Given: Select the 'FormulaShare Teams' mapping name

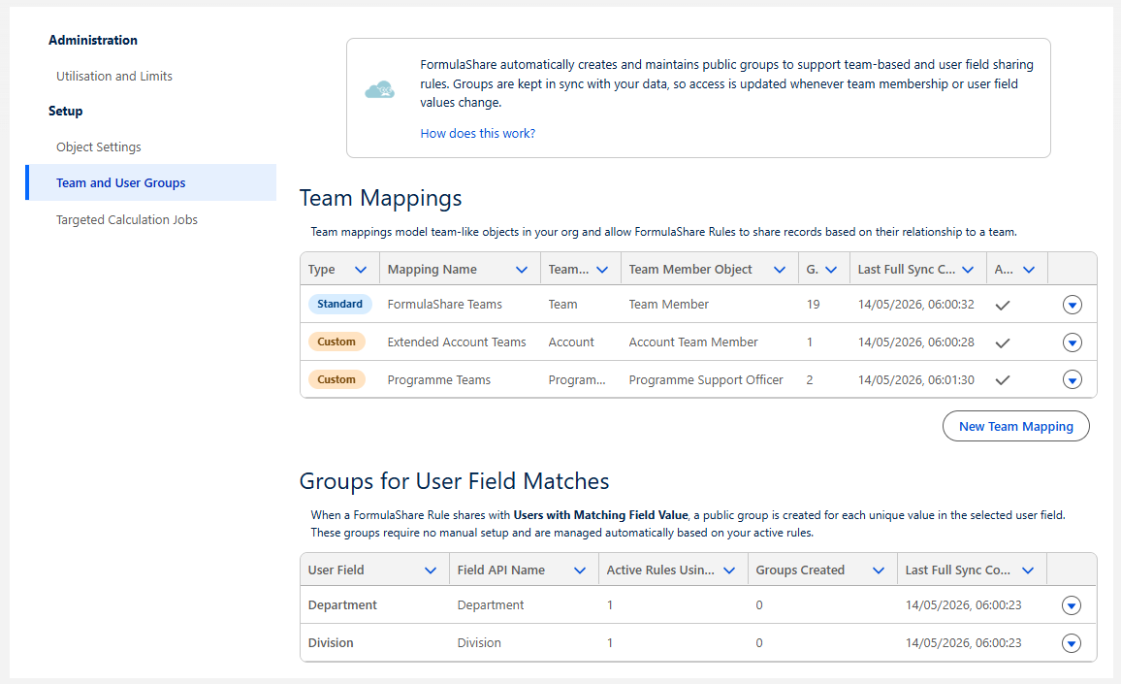Looking at the screenshot, I should click(x=445, y=304).
